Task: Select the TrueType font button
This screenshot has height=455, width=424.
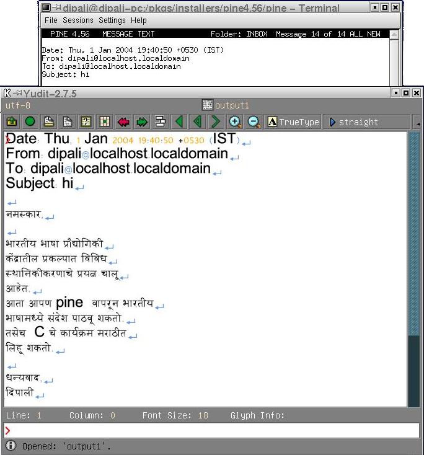Action: [293, 122]
